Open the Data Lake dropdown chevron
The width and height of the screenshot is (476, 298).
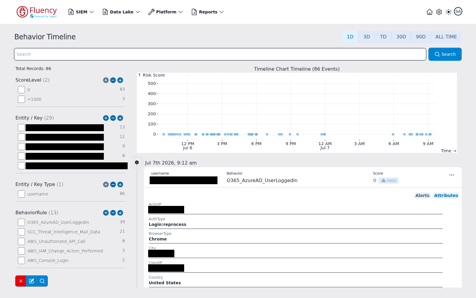[x=138, y=12]
